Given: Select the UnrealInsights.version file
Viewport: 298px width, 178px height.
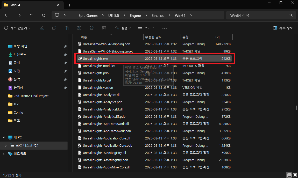Looking at the screenshot, I should point(154,88).
